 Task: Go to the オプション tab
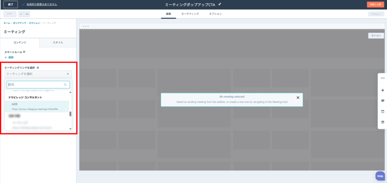215,14
